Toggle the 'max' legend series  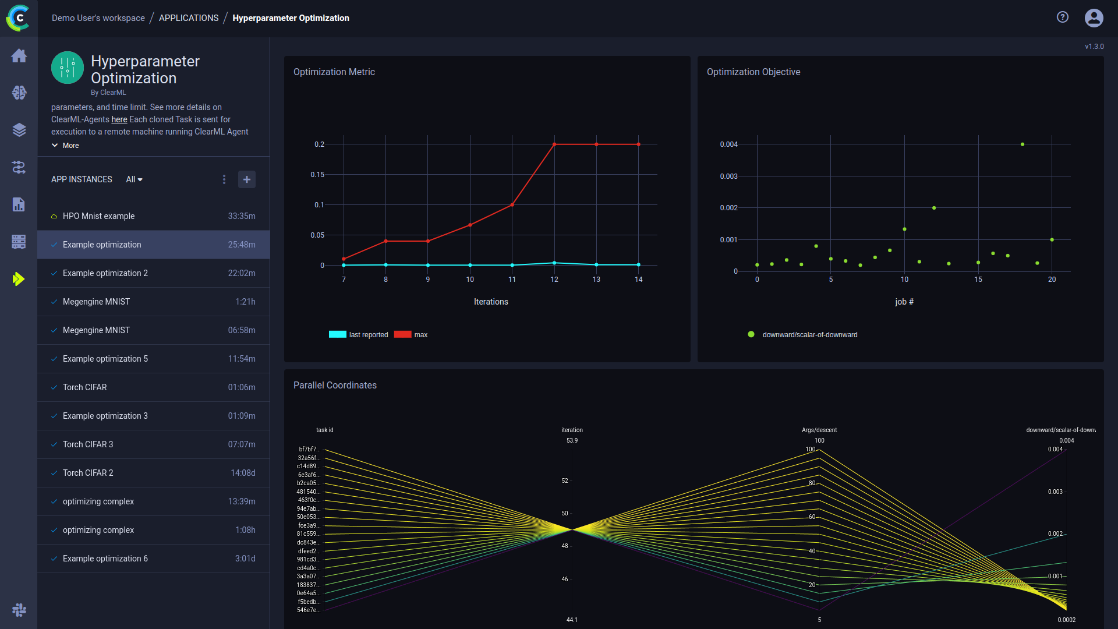tap(411, 335)
